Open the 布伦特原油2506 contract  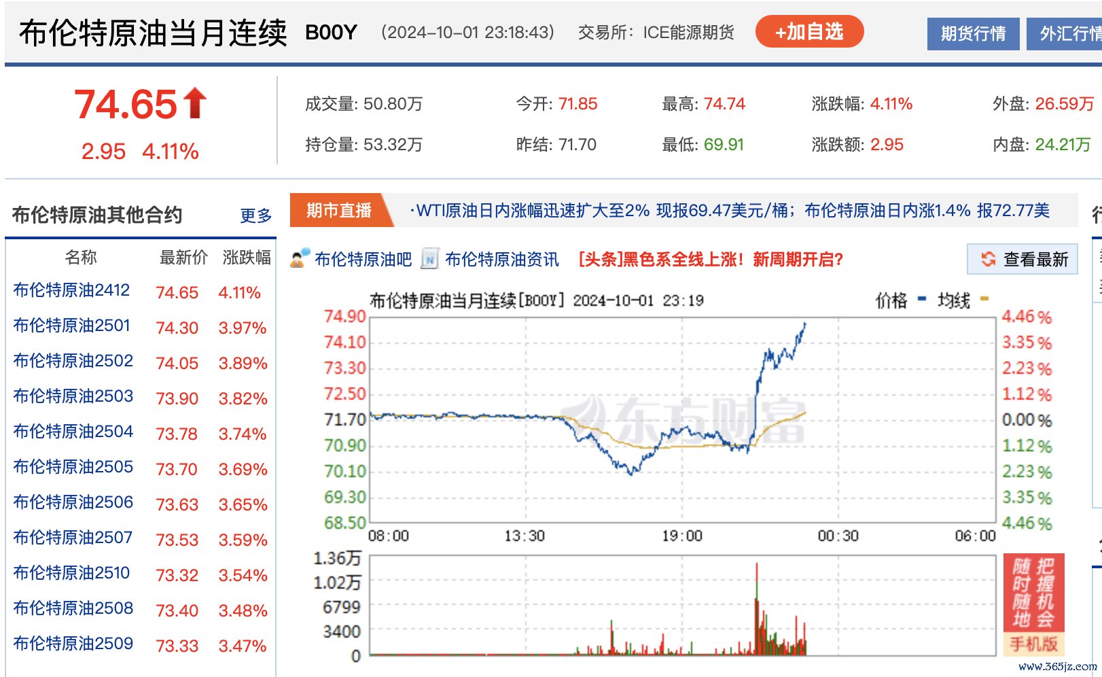(x=73, y=502)
